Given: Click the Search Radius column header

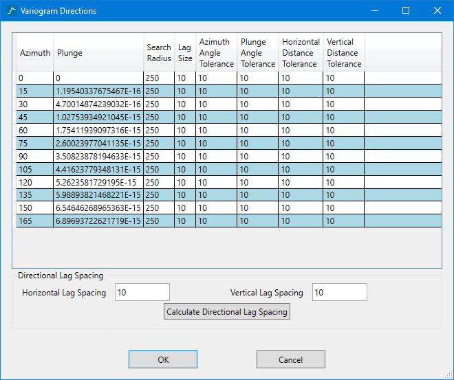Looking at the screenshot, I should click(159, 53).
